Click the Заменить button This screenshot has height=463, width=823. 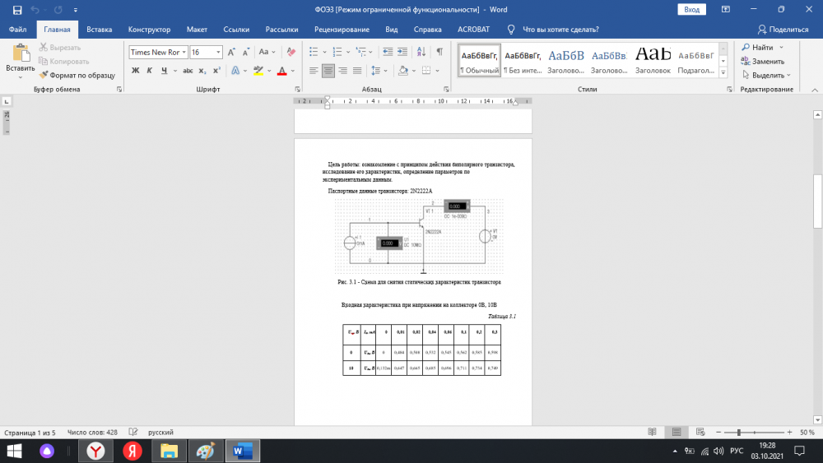[x=767, y=61]
